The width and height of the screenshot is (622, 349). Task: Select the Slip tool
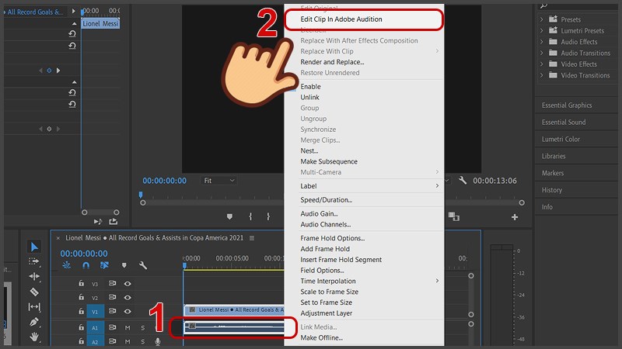pyautogui.click(x=34, y=306)
